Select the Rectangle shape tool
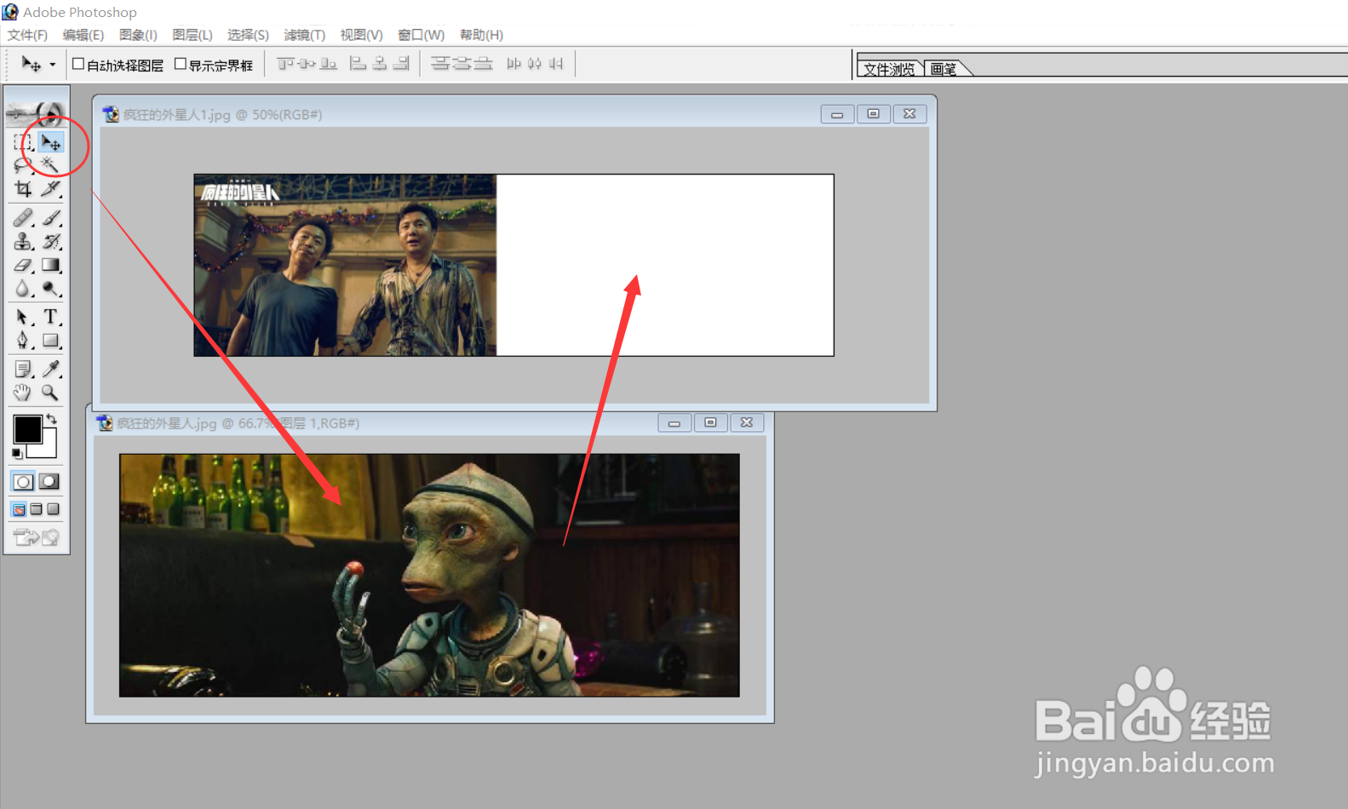The width and height of the screenshot is (1348, 809). pyautogui.click(x=50, y=341)
